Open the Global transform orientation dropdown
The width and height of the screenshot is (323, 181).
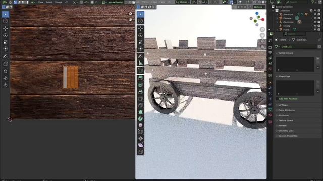pyautogui.click(x=183, y=2)
